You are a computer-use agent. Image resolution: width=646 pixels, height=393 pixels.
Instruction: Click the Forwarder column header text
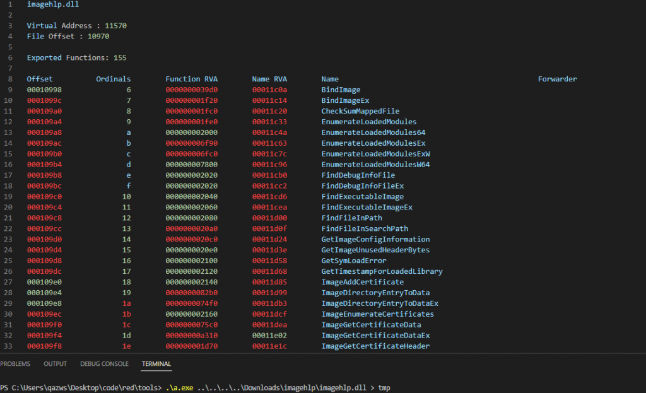pyautogui.click(x=558, y=79)
